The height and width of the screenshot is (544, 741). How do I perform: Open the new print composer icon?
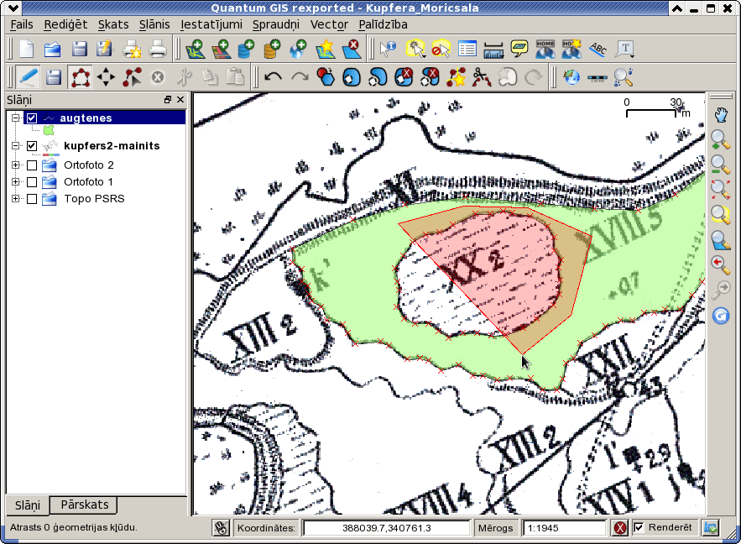pyautogui.click(x=132, y=49)
